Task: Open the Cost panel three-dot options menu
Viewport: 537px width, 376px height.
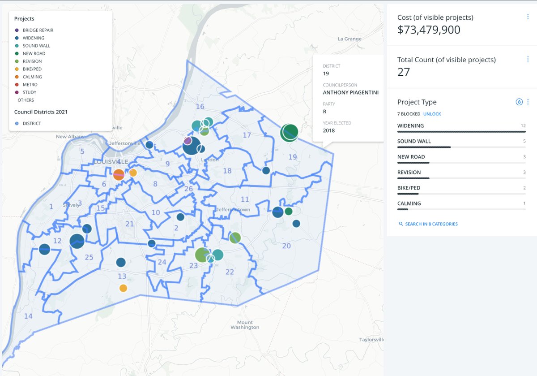Action: coord(528,16)
